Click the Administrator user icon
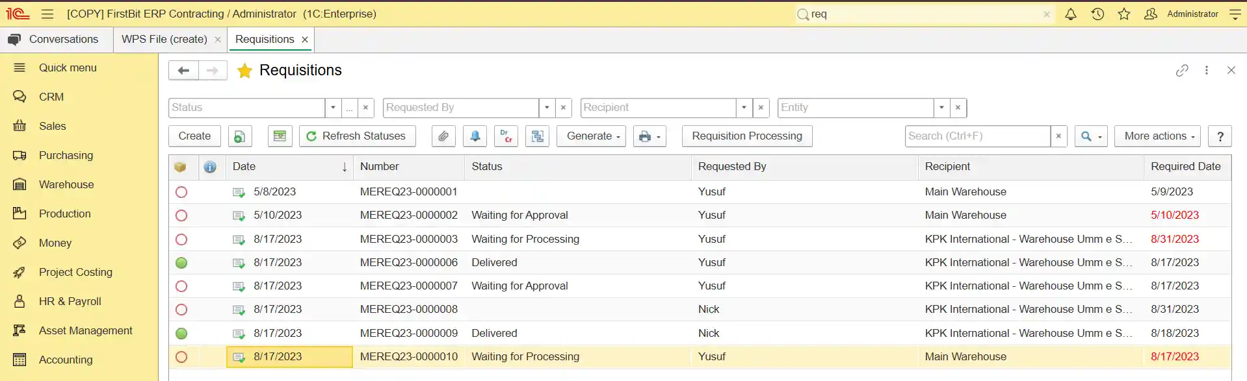The image size is (1247, 381). pyautogui.click(x=1150, y=14)
